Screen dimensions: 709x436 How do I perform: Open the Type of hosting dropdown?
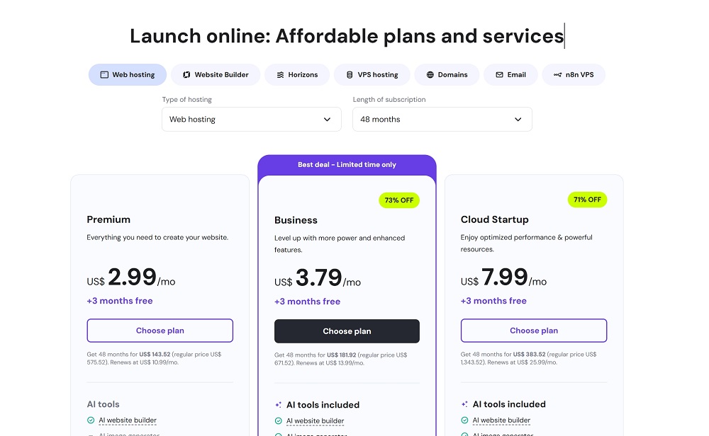point(252,119)
